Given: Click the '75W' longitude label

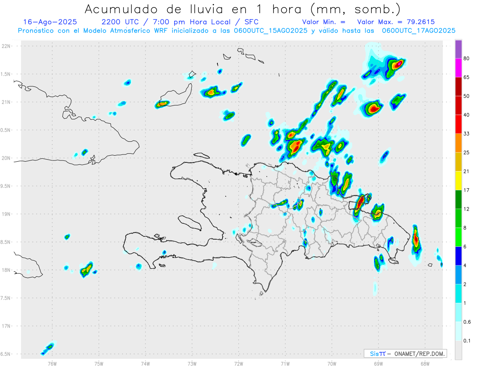Looking at the screenshot, I should 99,363.
